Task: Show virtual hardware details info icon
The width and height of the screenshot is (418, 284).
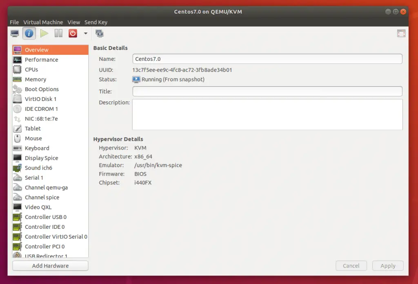Action: [x=29, y=34]
